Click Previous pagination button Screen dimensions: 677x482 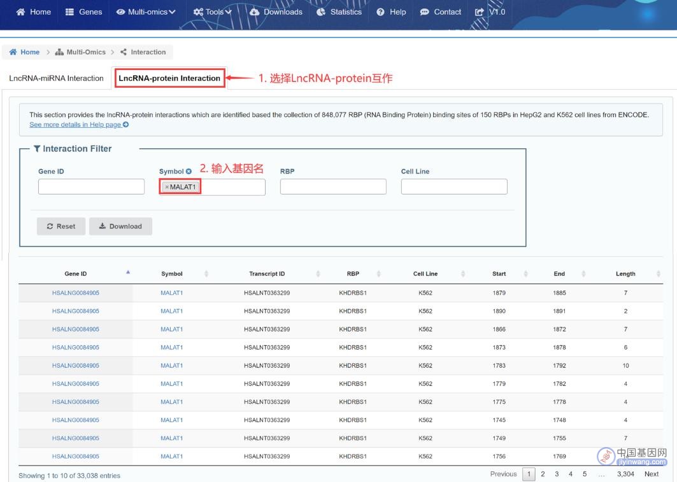click(x=503, y=474)
